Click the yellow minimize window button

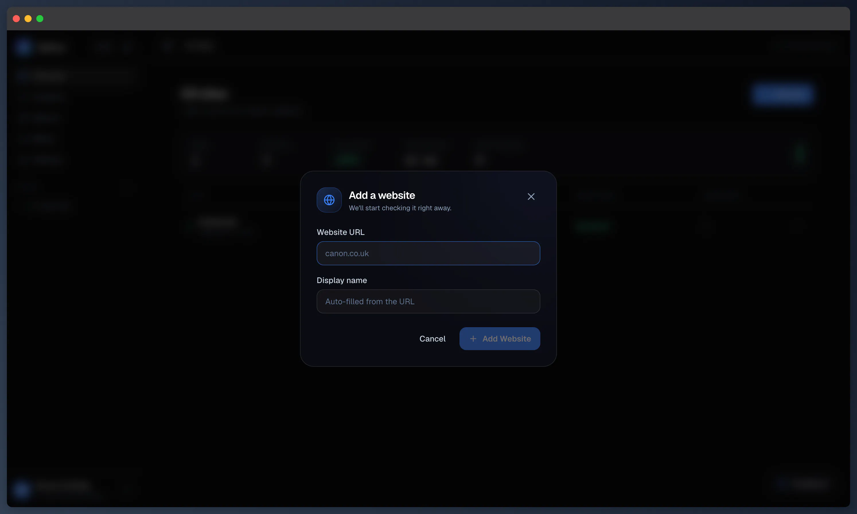tap(28, 19)
